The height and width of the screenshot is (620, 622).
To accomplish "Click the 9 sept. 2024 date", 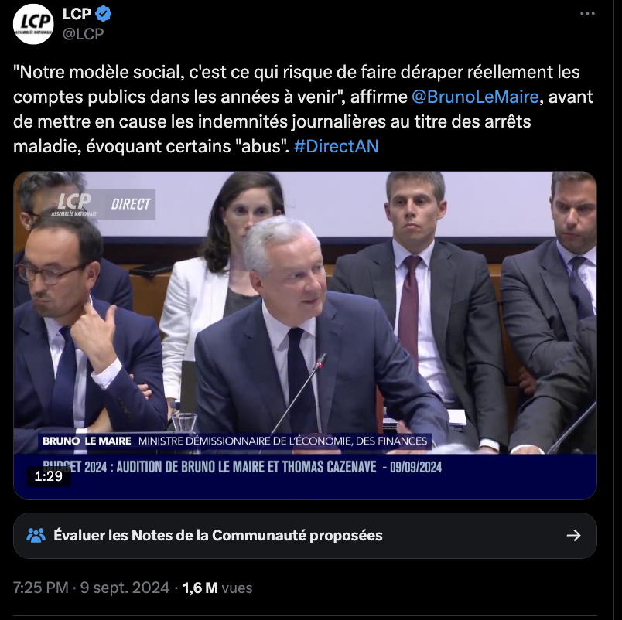I will coord(125,588).
